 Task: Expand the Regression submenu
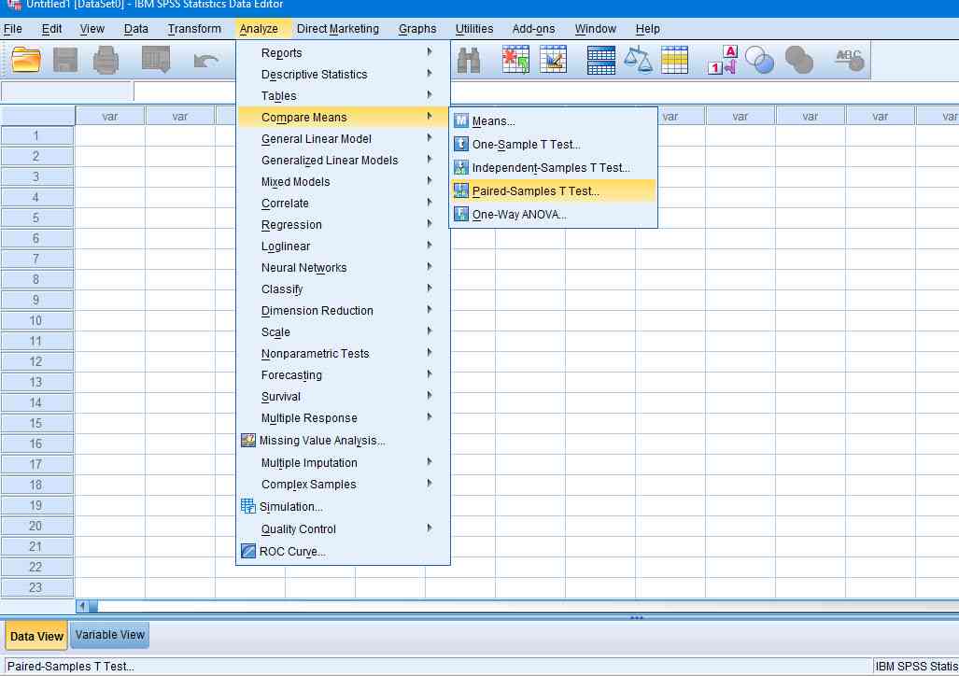343,224
